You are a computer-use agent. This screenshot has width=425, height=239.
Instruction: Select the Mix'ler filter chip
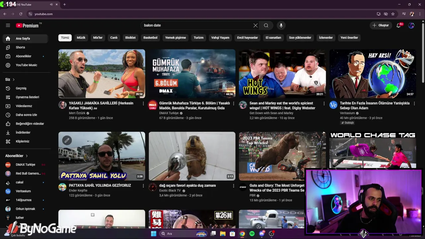point(98,38)
